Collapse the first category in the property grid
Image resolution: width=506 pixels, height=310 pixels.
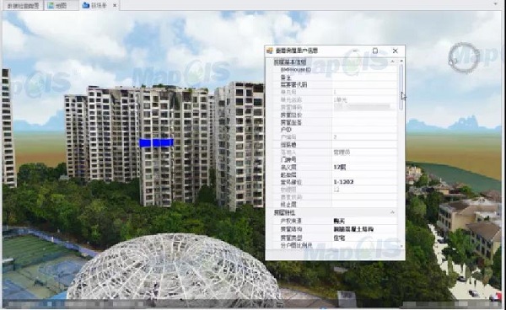click(x=393, y=61)
